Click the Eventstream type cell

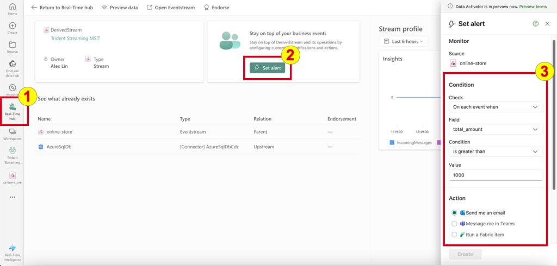click(x=193, y=131)
